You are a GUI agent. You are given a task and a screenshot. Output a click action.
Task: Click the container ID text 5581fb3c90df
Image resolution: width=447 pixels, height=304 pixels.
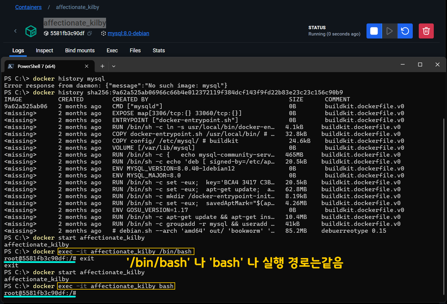[67, 33]
